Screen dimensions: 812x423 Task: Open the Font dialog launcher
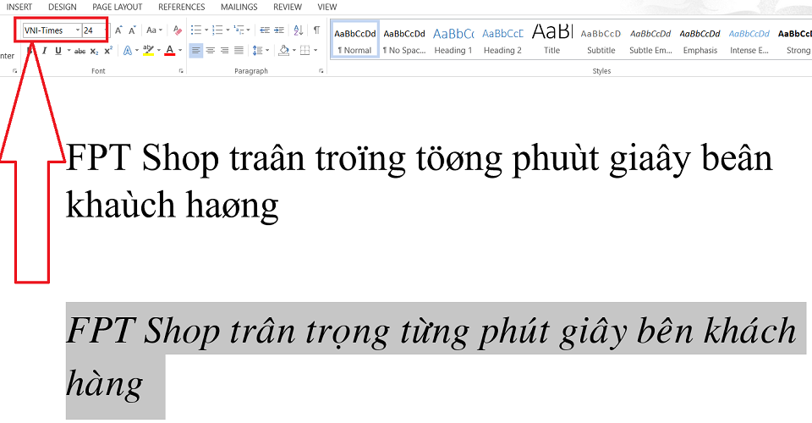tap(181, 71)
